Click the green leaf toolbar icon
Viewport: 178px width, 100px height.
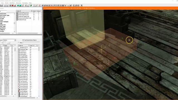(x=31, y=6)
